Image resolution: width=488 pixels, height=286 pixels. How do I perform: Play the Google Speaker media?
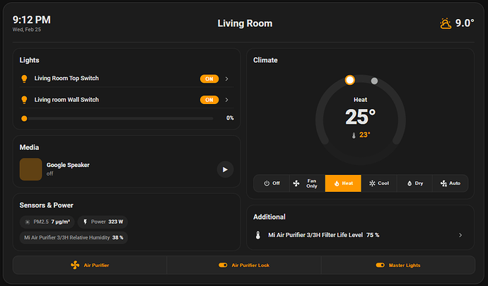225,169
